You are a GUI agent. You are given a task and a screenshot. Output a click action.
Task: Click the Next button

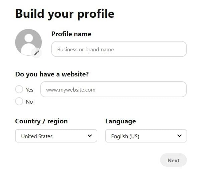173,160
